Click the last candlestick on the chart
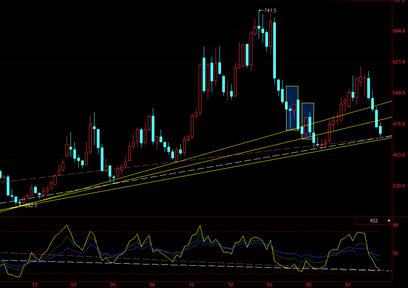The image size is (408, 288). point(380,130)
